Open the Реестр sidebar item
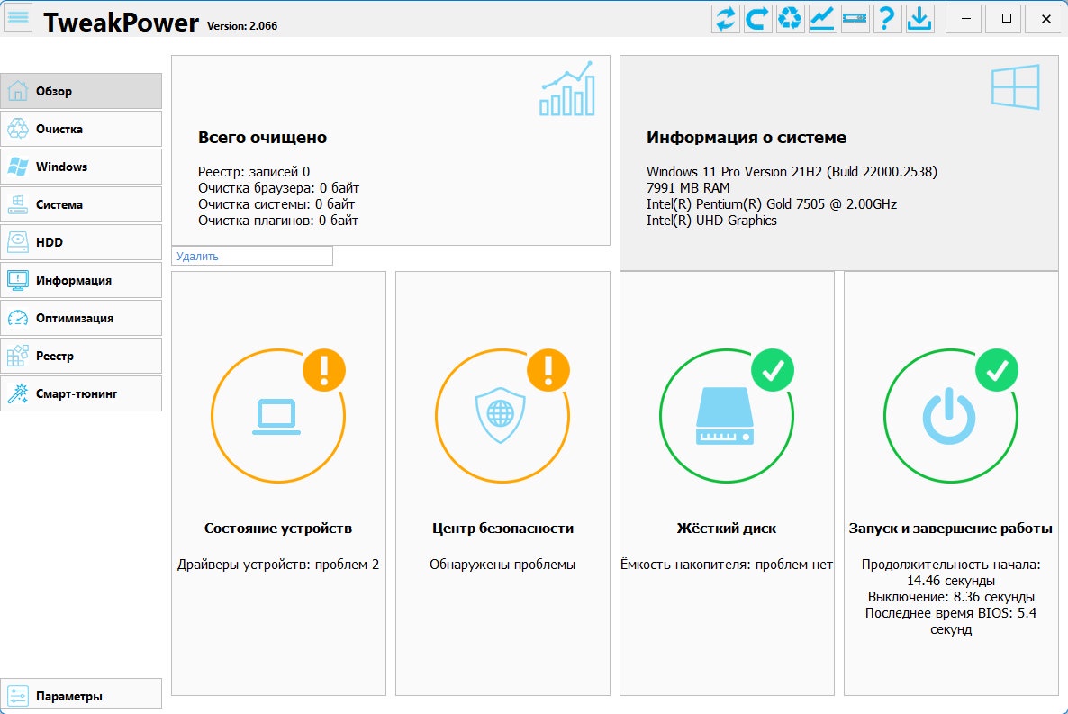The image size is (1068, 714). tap(81, 356)
